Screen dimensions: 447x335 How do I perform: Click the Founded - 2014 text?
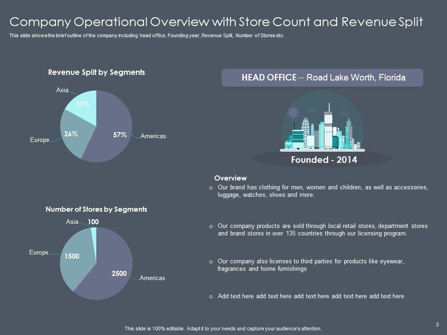click(x=324, y=160)
